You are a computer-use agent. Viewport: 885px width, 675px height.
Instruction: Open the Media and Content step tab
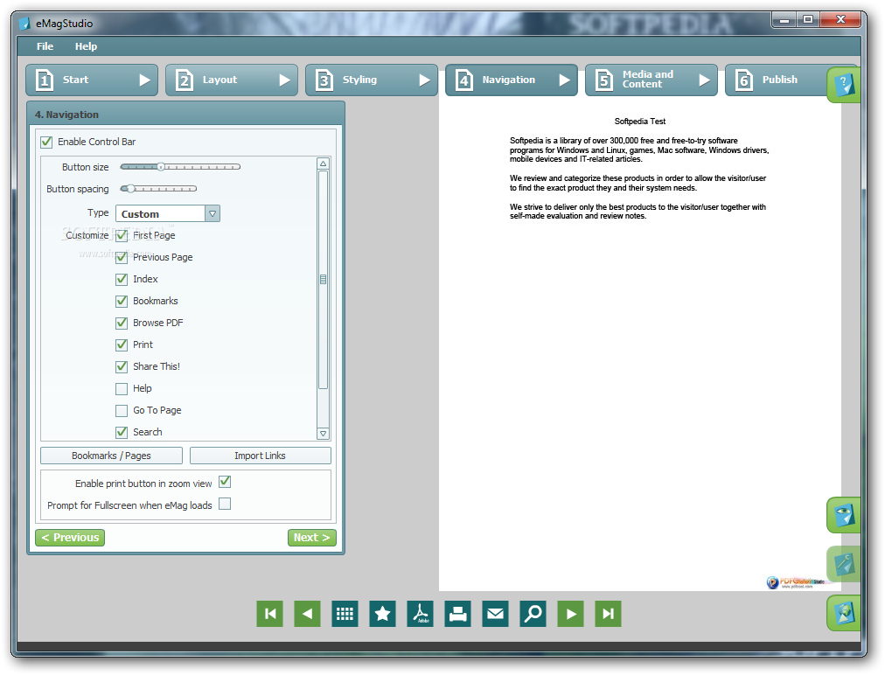click(x=652, y=80)
